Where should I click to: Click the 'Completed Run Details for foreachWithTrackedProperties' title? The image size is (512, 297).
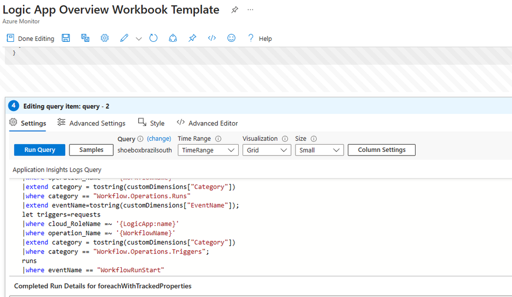(103, 286)
